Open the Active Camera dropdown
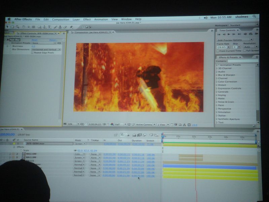Image resolution: width=269 pixels, height=202 pixels. click(146, 125)
